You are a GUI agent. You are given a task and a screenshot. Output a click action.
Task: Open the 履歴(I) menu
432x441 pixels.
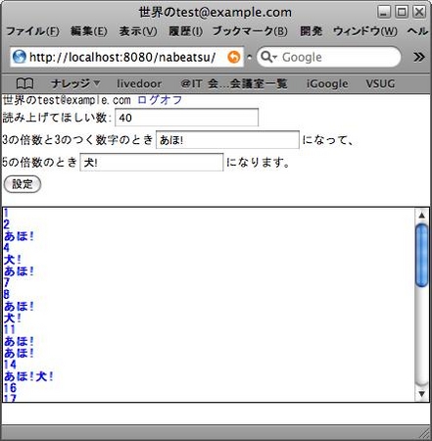coord(185,31)
